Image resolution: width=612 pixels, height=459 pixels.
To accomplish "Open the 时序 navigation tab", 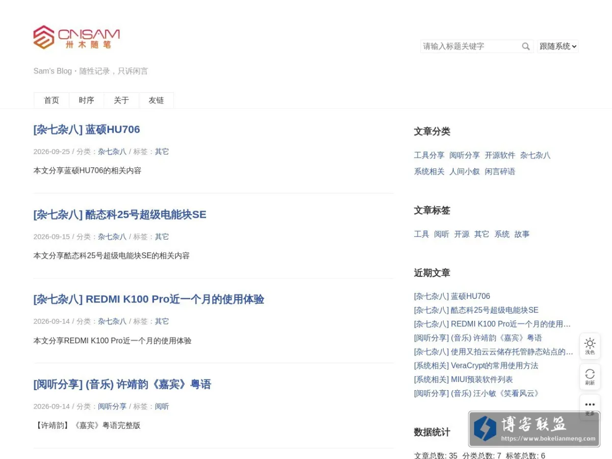I will [86, 100].
